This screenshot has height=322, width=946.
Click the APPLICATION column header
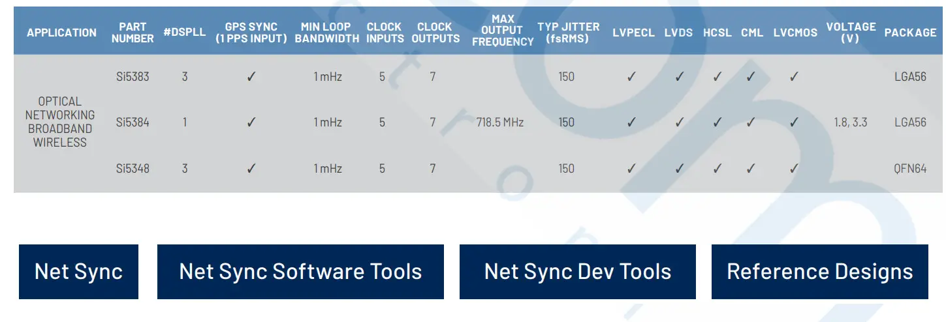click(61, 33)
